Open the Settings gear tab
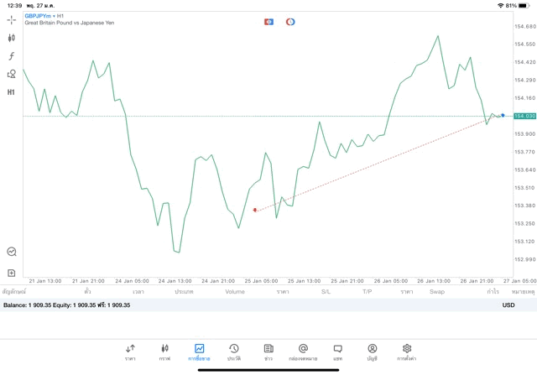 [x=407, y=351]
